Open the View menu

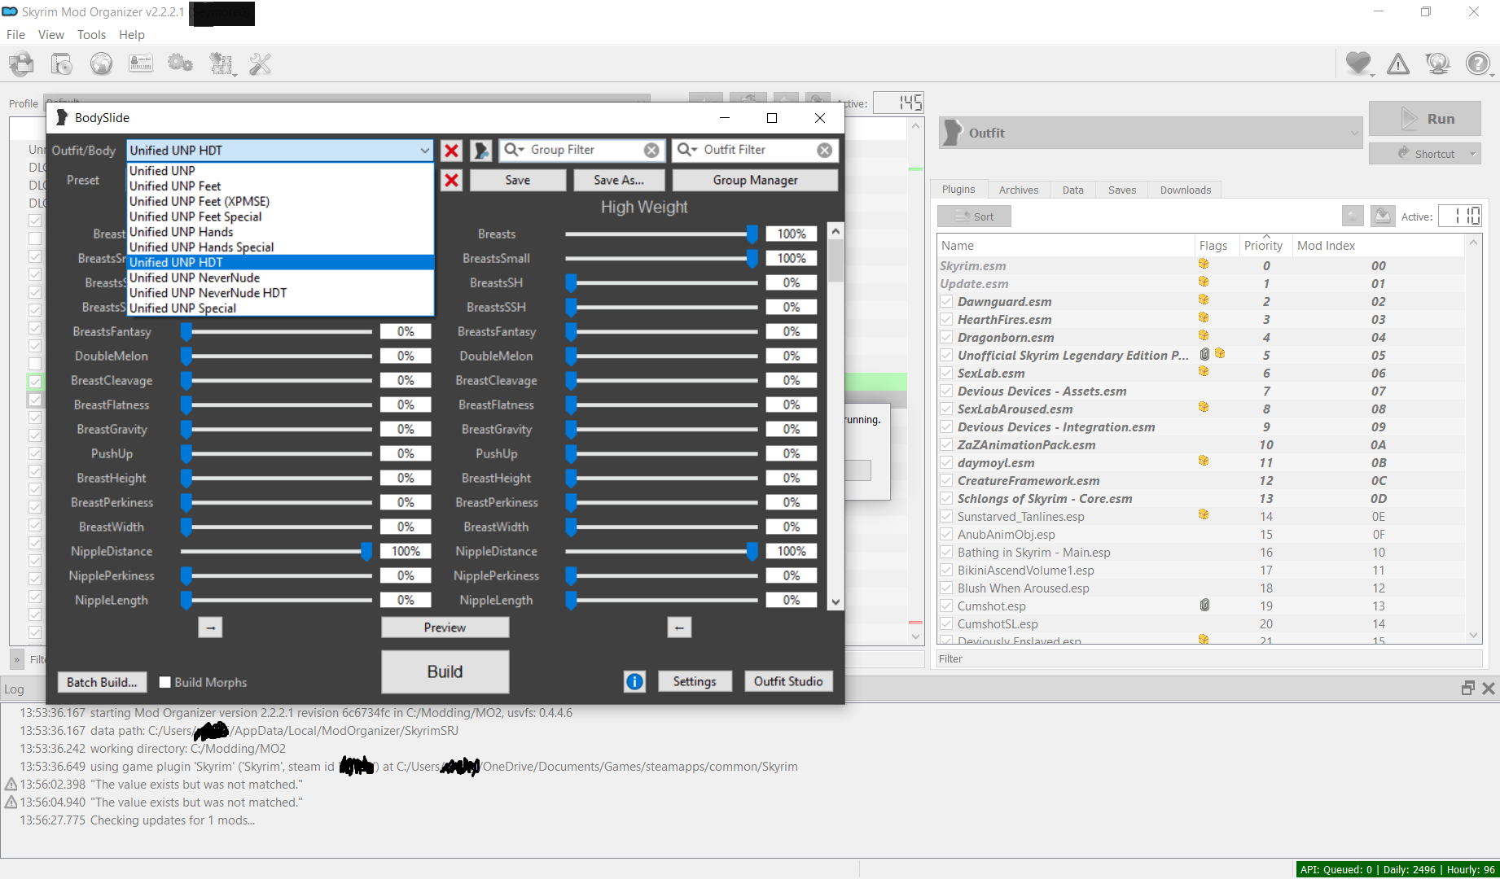(x=50, y=35)
